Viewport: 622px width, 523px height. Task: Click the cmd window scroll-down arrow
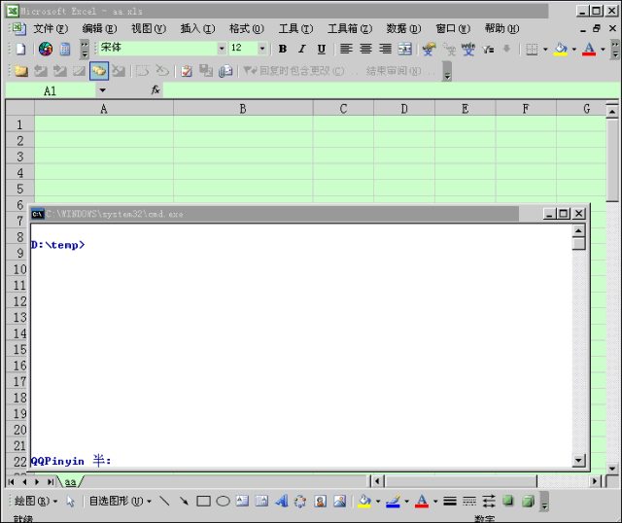578,461
